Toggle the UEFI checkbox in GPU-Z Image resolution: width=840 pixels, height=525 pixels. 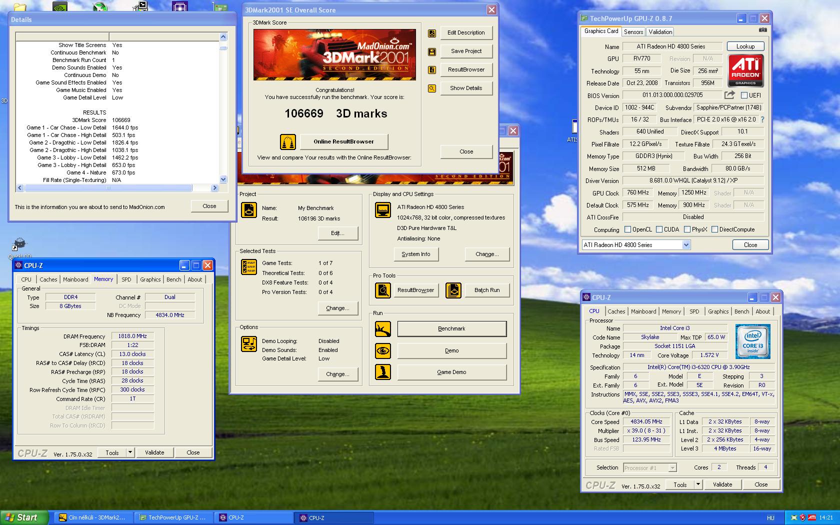(x=744, y=95)
